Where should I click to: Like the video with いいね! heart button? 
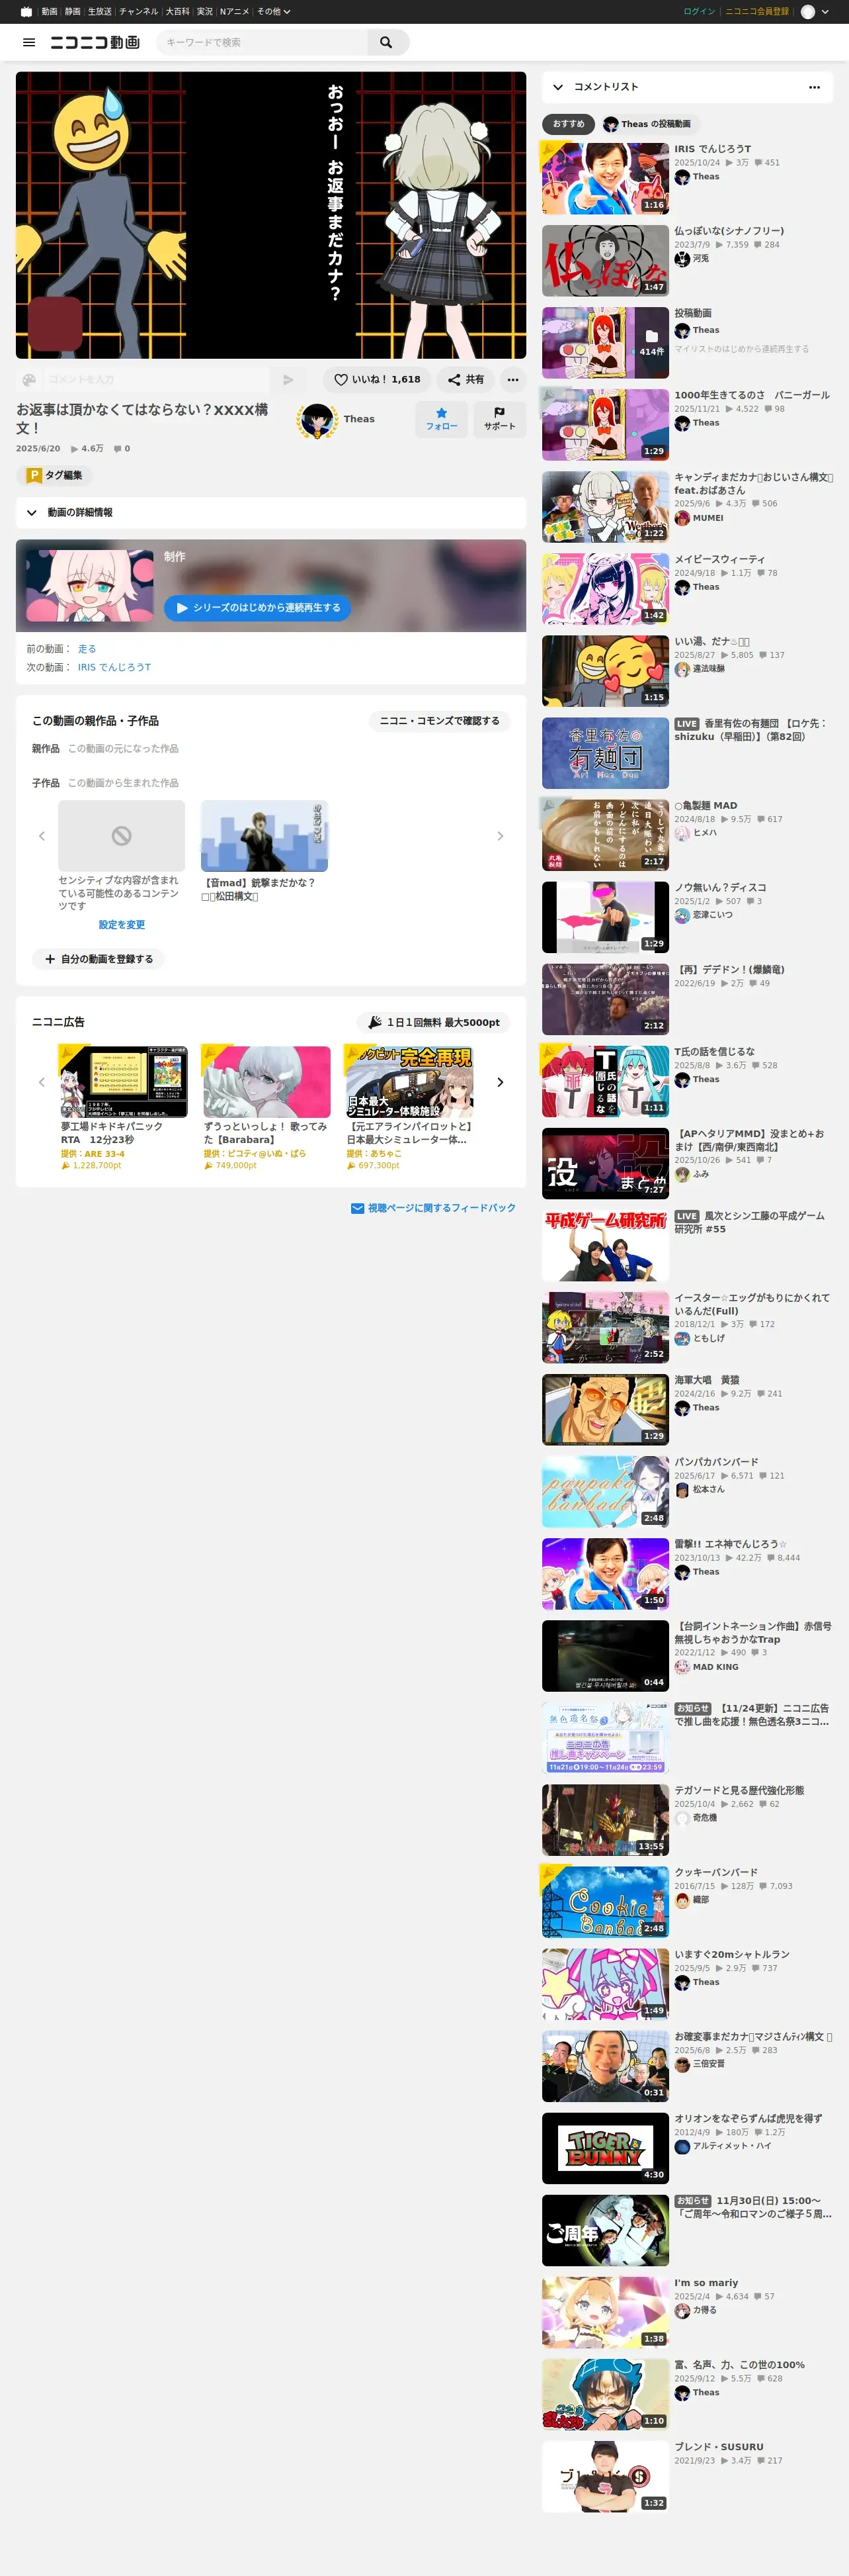(376, 380)
